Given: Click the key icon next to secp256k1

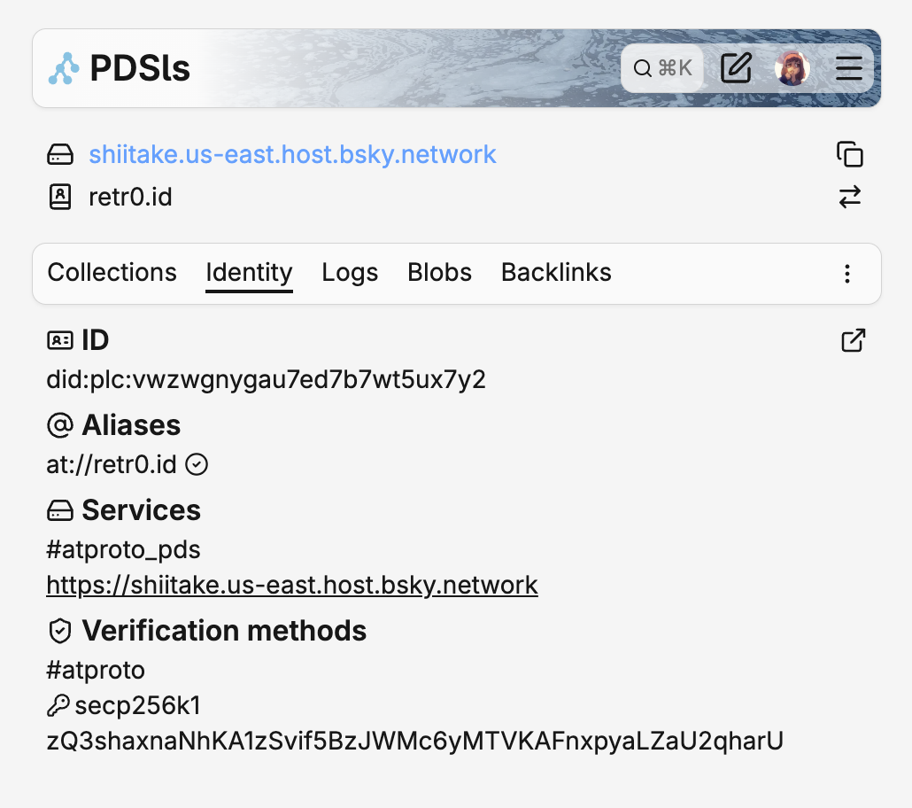Looking at the screenshot, I should pos(58,705).
